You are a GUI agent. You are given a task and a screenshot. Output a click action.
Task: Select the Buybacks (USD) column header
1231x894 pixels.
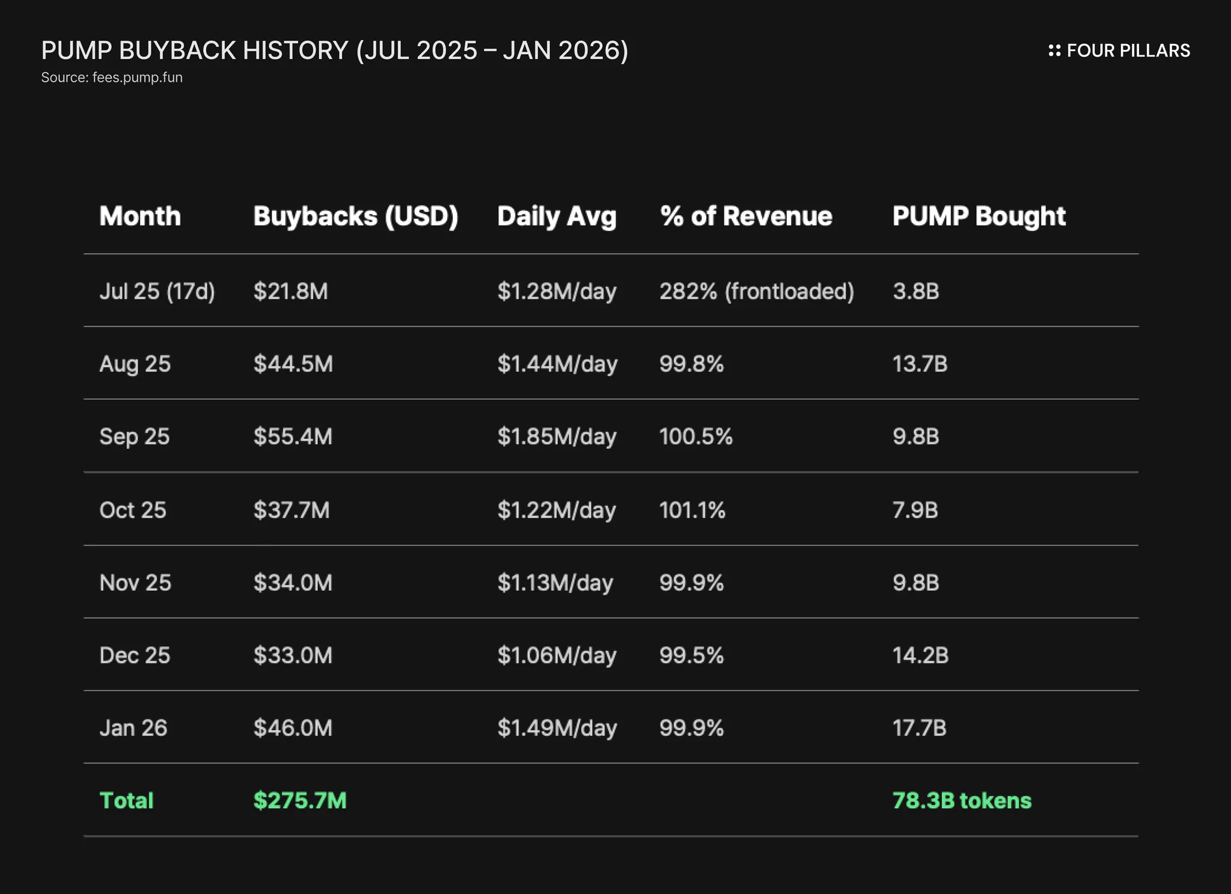(355, 216)
